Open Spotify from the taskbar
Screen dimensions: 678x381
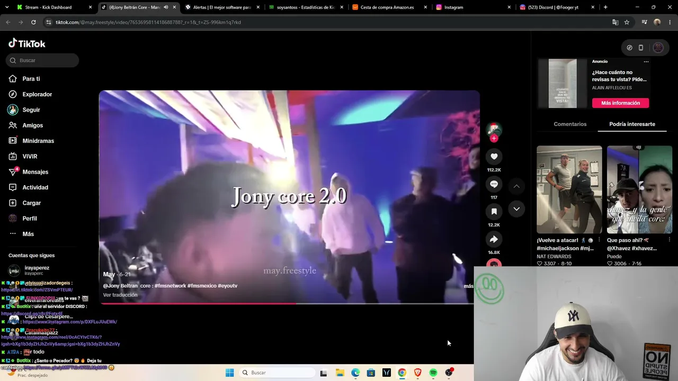click(x=433, y=373)
